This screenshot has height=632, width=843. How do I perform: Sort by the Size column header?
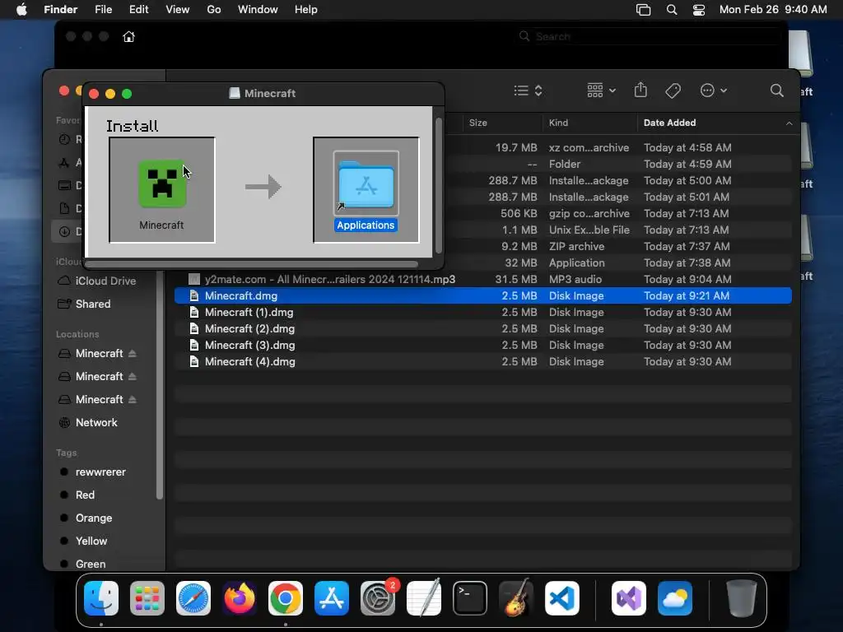(478, 123)
